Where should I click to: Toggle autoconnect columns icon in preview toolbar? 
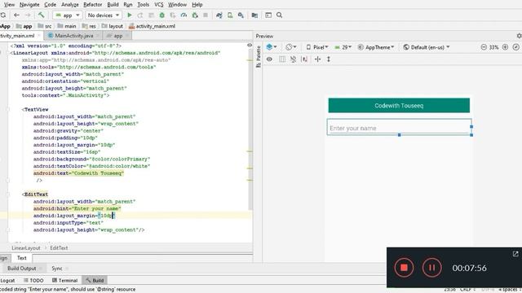click(282, 59)
